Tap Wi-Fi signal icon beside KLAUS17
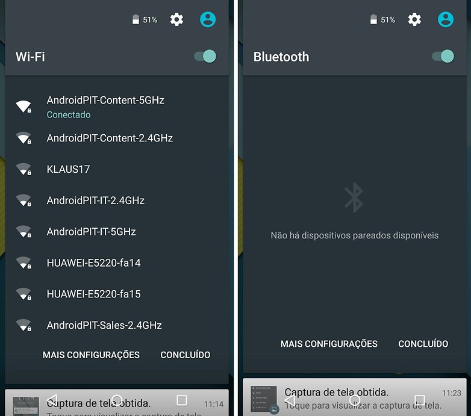The width and height of the screenshot is (471, 416). click(x=23, y=169)
